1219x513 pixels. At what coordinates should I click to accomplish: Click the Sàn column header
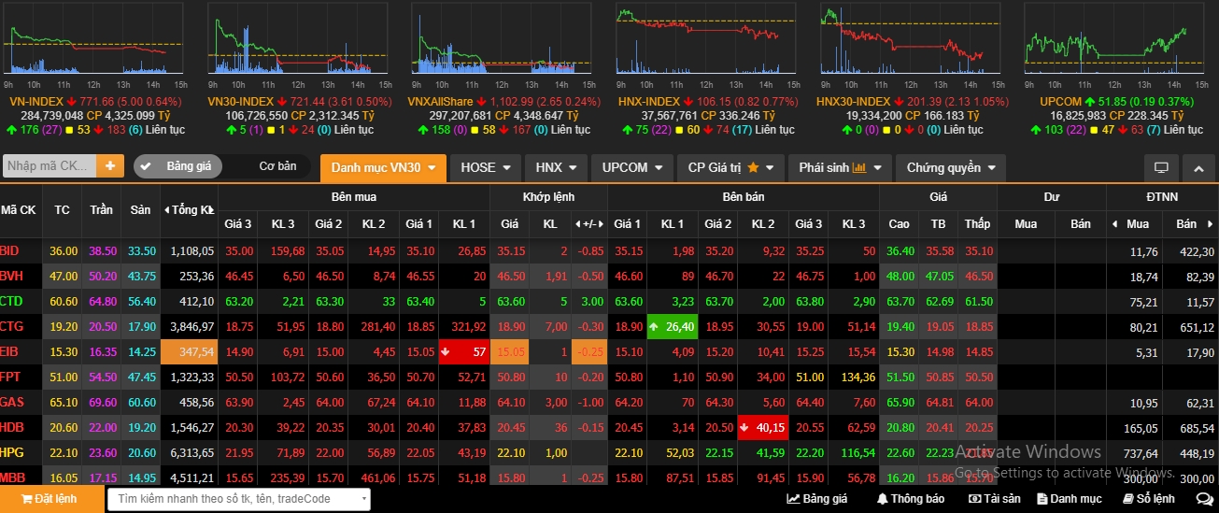[140, 210]
